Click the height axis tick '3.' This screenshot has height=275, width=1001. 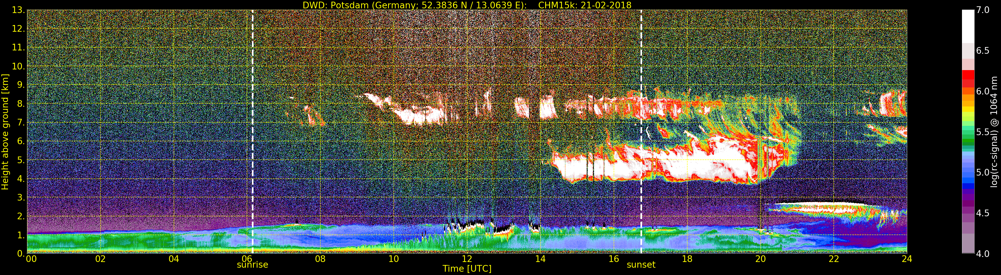coord(21,197)
